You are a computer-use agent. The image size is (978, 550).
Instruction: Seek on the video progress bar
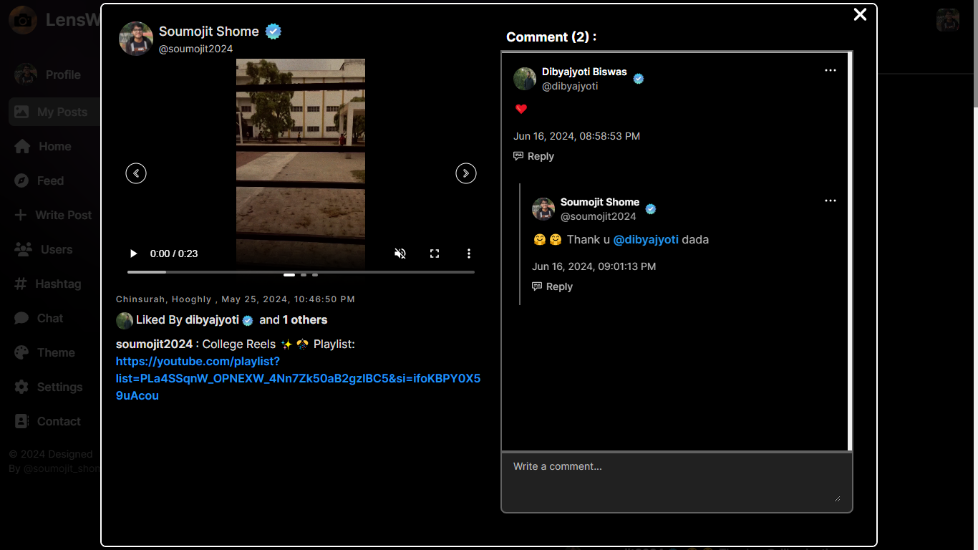(x=301, y=272)
